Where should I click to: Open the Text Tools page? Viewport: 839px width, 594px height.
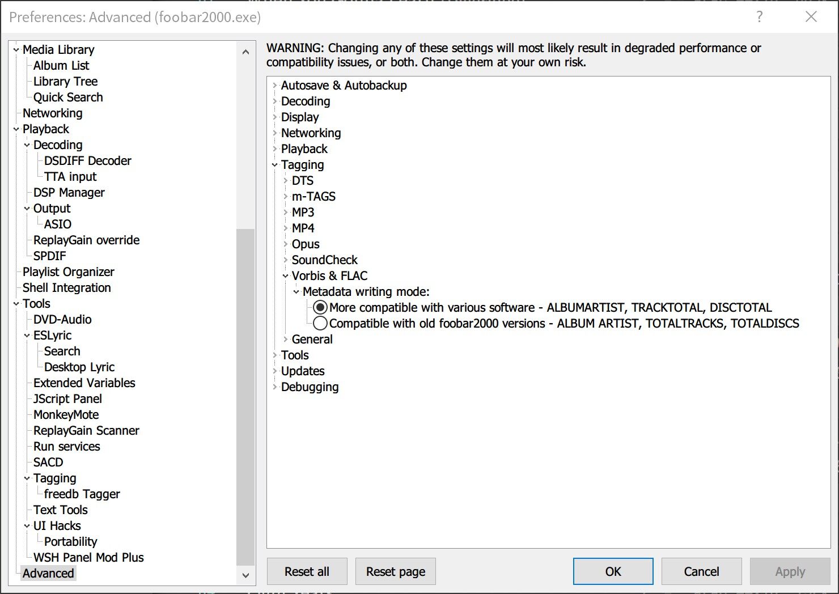(61, 510)
